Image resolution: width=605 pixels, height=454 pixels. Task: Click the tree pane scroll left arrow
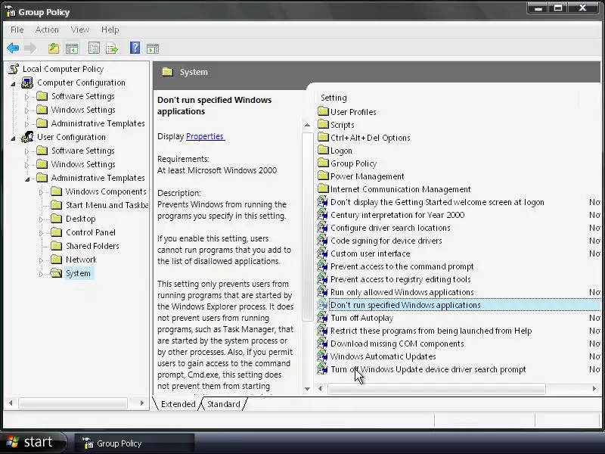(11, 403)
